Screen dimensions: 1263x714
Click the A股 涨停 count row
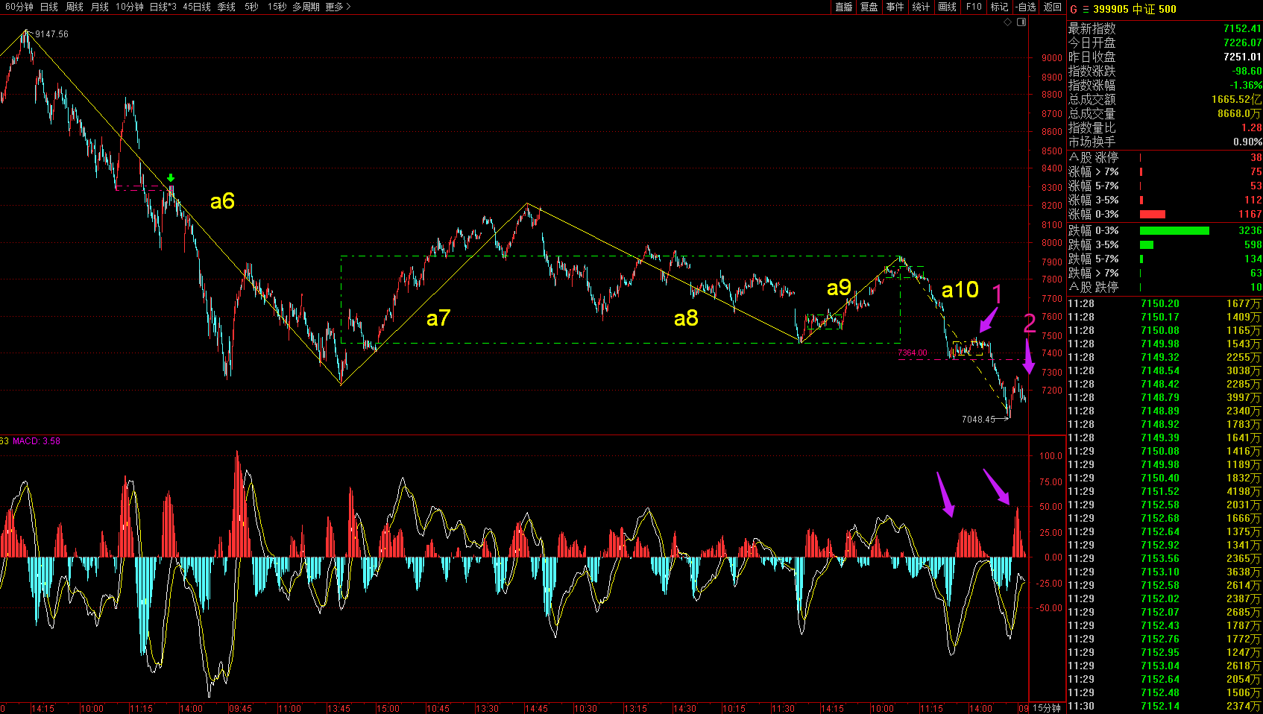[1165, 157]
